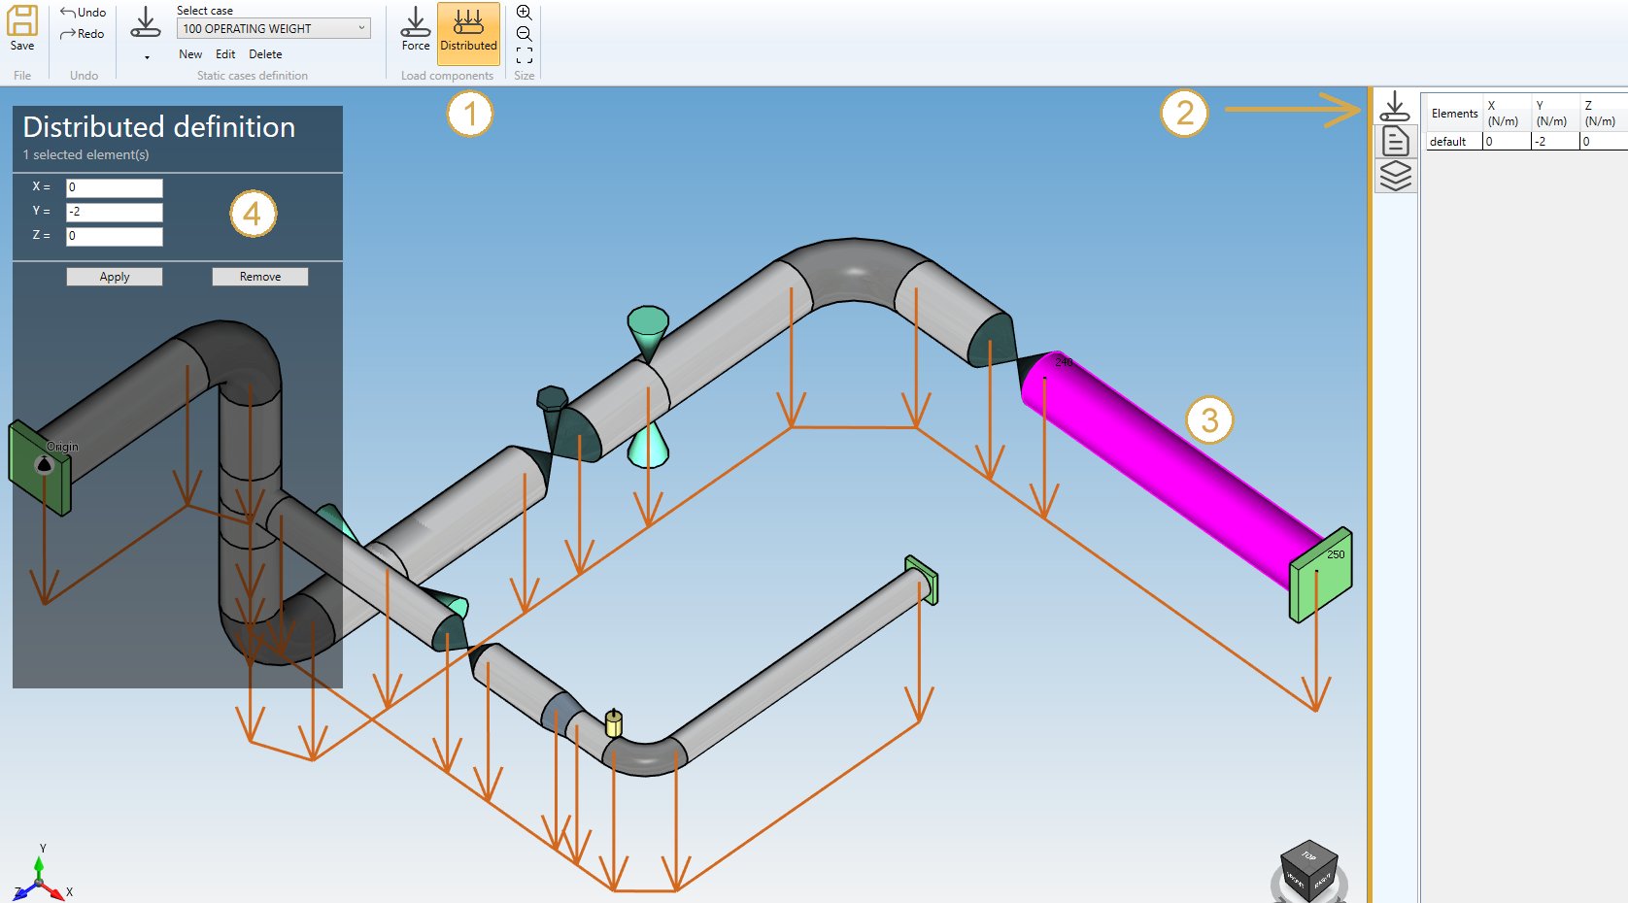1628x903 pixels.
Task: Undo the last action
Action: [x=83, y=13]
